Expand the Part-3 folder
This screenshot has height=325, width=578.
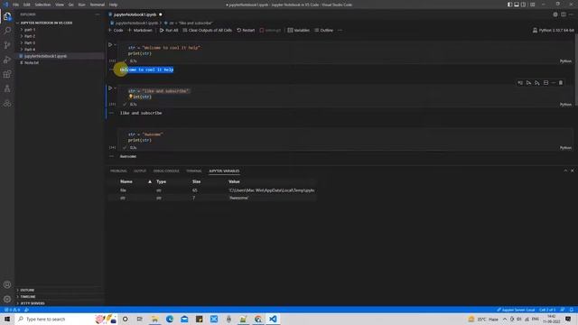(x=59, y=42)
